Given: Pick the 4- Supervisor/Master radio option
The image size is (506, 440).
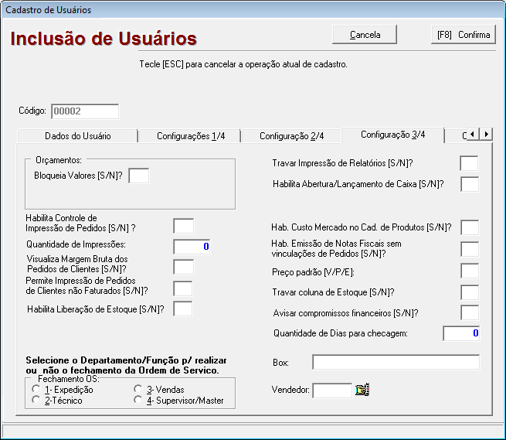Looking at the screenshot, I should click(x=138, y=401).
